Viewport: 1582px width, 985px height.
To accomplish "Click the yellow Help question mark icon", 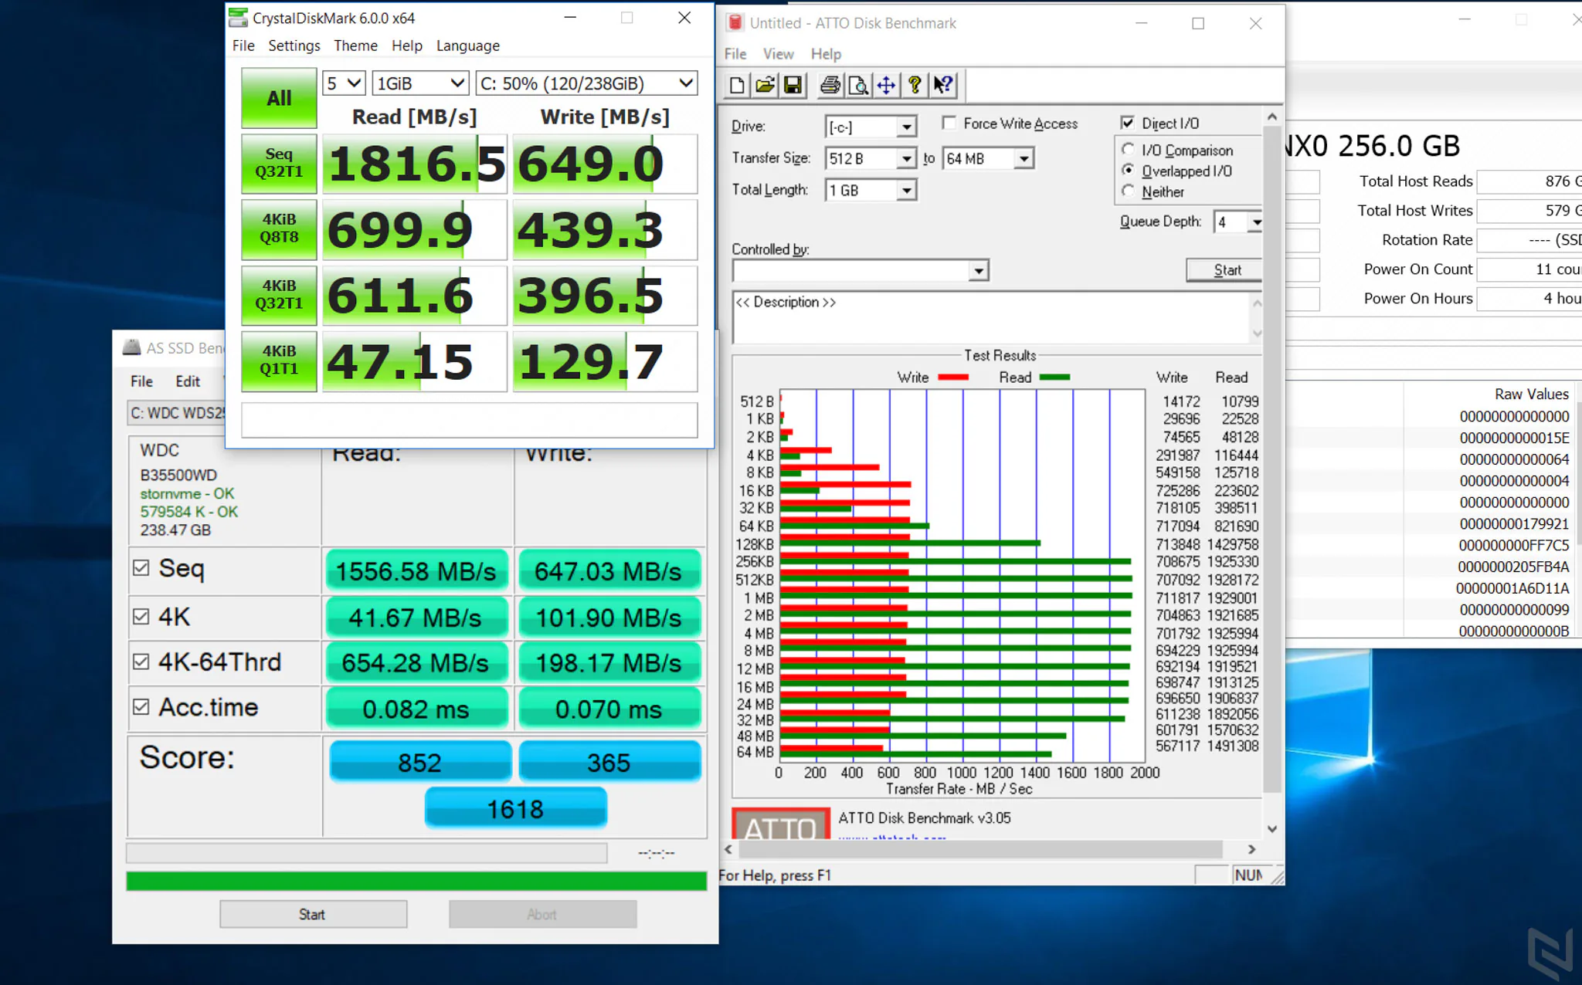I will pyautogui.click(x=915, y=85).
